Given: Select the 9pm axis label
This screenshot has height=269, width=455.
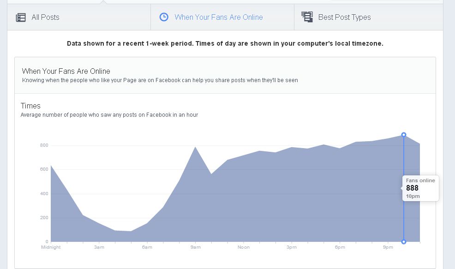Looking at the screenshot, I should coord(388,247).
